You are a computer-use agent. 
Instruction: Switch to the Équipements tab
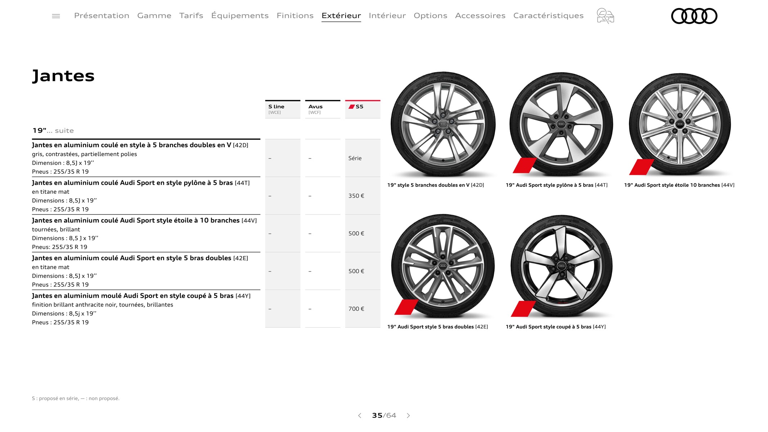tap(240, 15)
